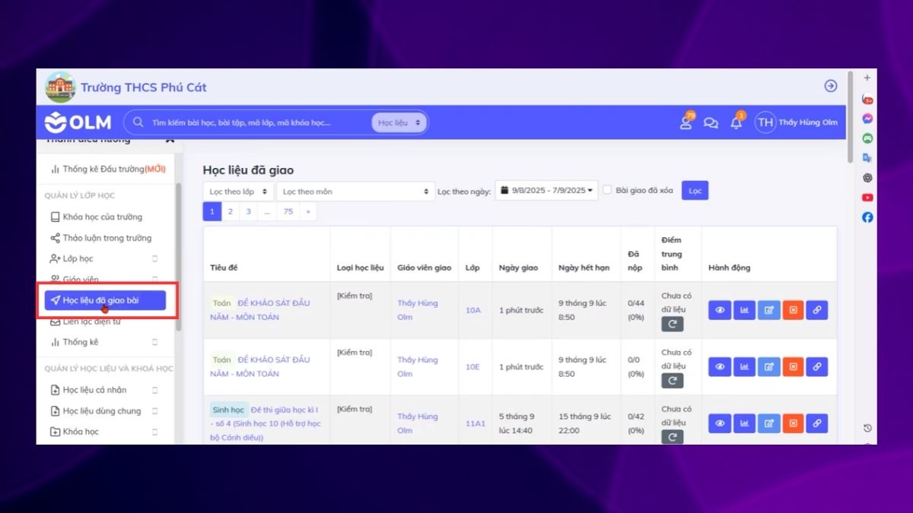Open Facebook icon in browser sidebar
The height and width of the screenshot is (513, 913).
click(867, 217)
